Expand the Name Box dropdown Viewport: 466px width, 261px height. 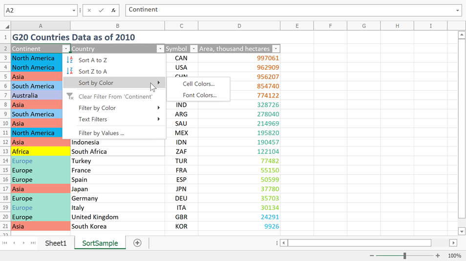pyautogui.click(x=74, y=10)
